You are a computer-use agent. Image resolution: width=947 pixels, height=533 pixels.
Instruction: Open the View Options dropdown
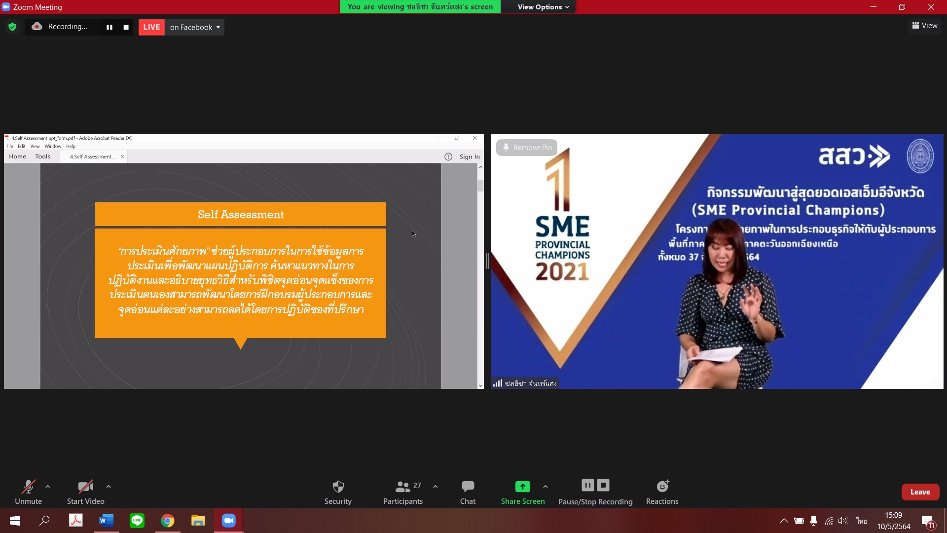tap(543, 7)
